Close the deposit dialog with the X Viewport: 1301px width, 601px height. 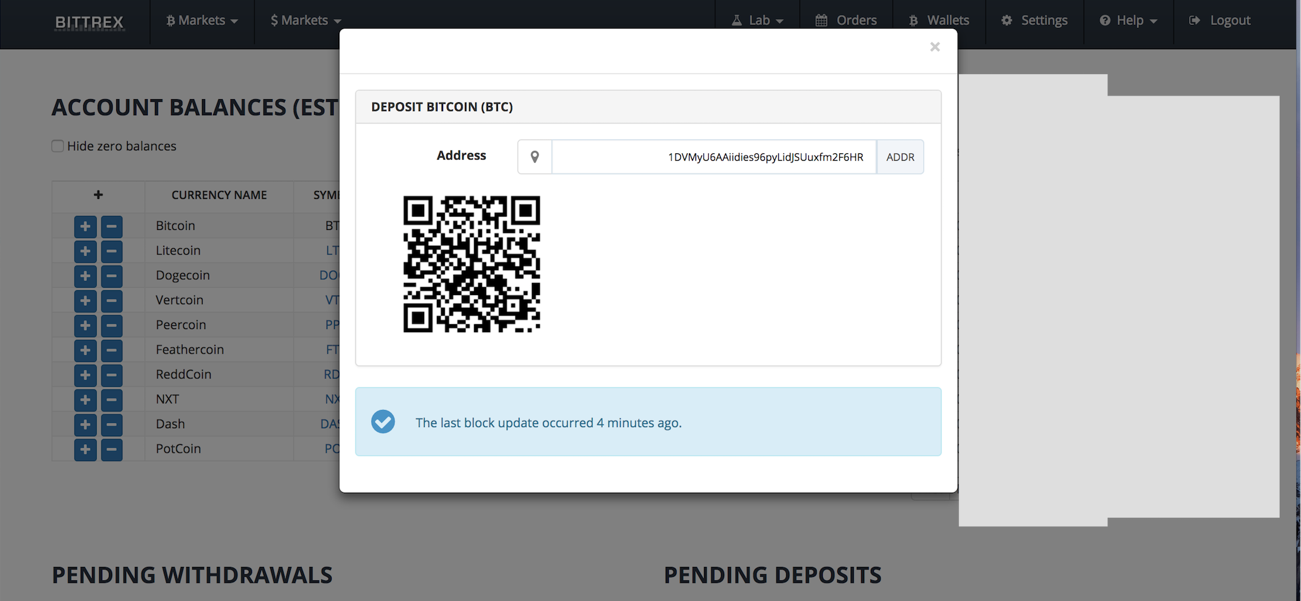935,47
